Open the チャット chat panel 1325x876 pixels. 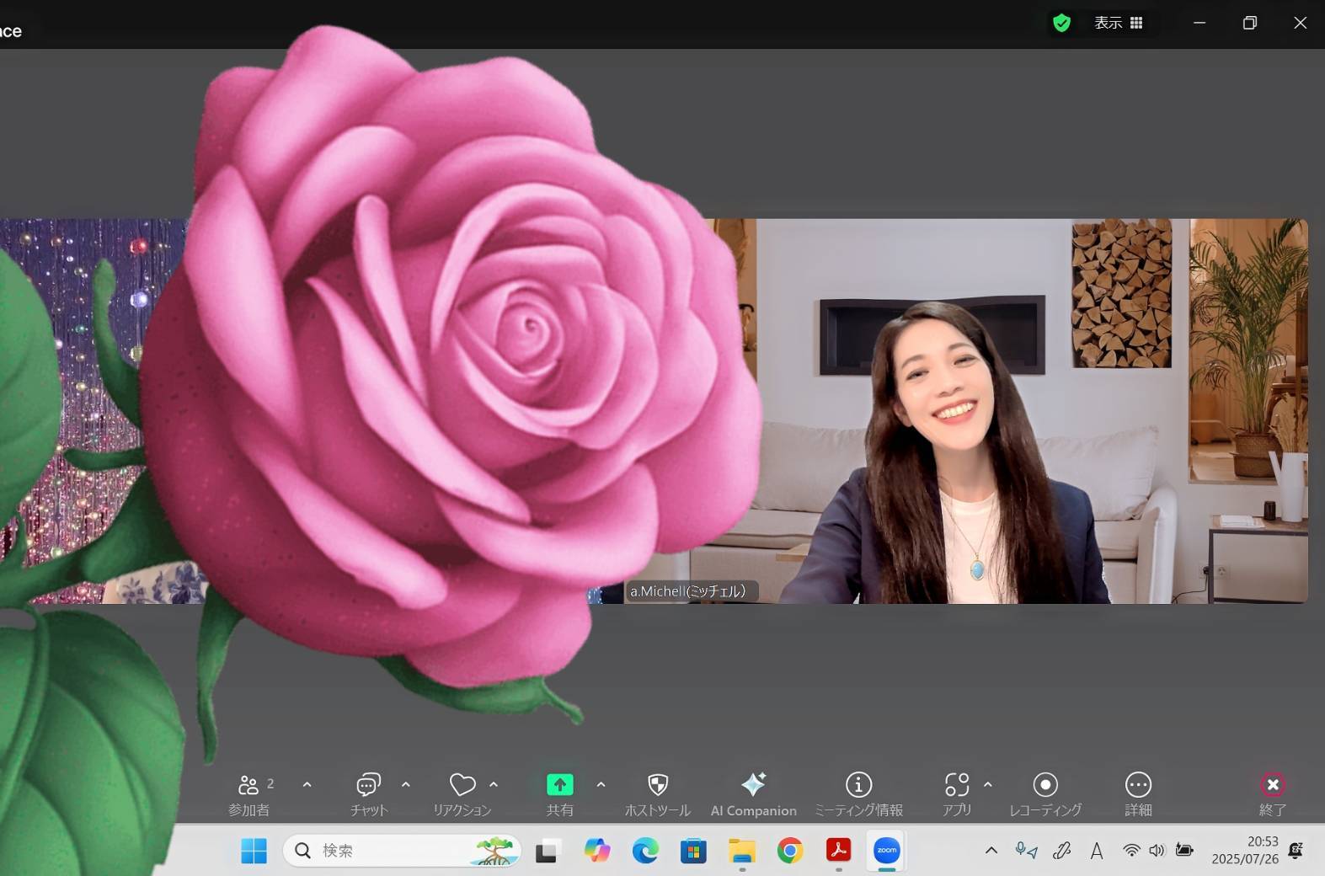(x=369, y=794)
